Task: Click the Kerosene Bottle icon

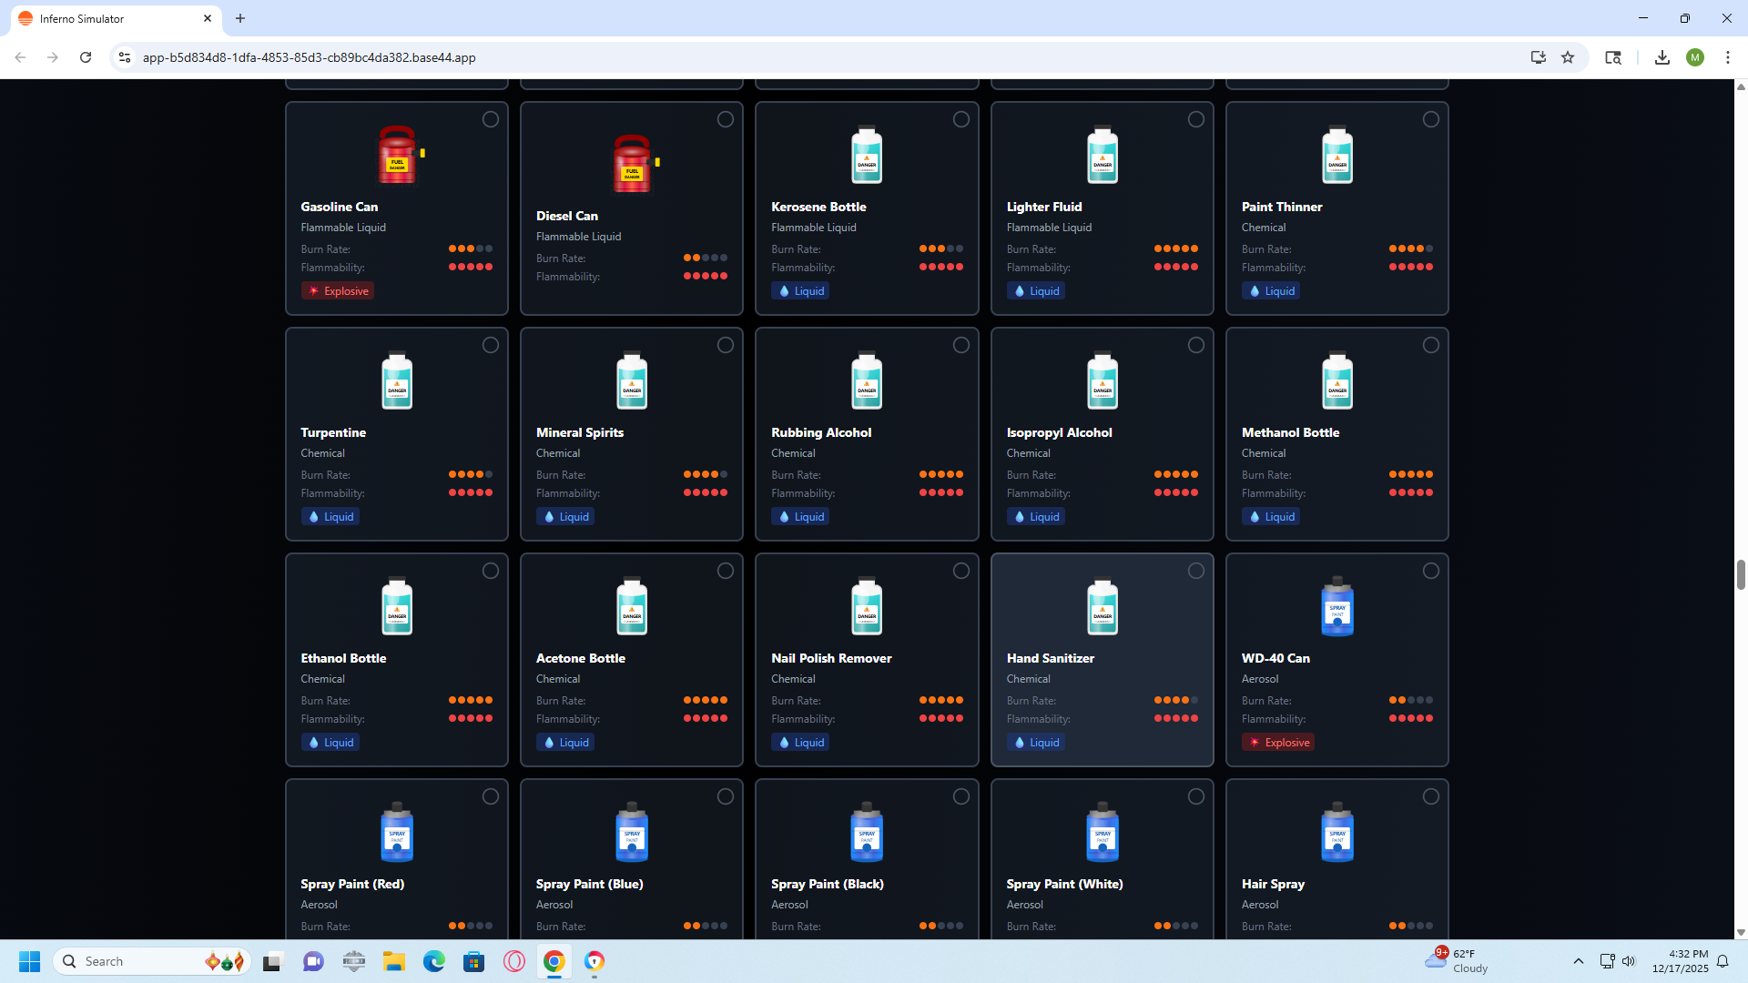Action: tap(867, 155)
